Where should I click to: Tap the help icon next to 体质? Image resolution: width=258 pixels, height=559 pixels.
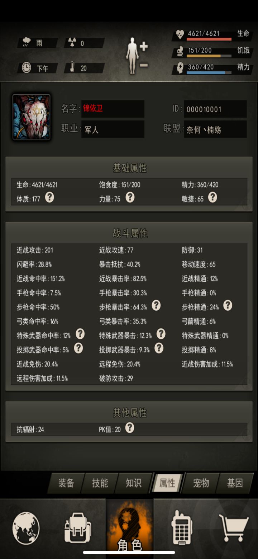[x=49, y=197]
